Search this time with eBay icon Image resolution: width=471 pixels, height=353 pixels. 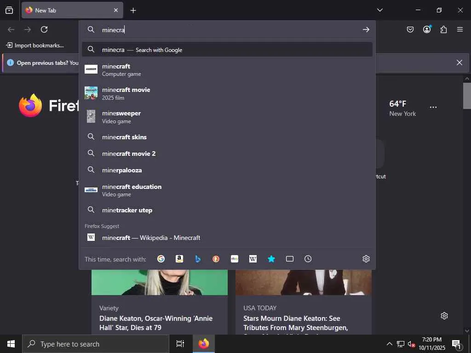pos(235,259)
